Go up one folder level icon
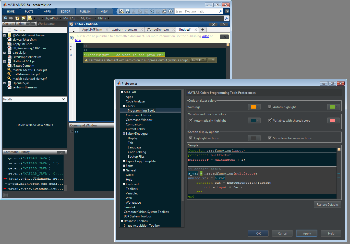This screenshot has height=244, width=350. point(17,18)
